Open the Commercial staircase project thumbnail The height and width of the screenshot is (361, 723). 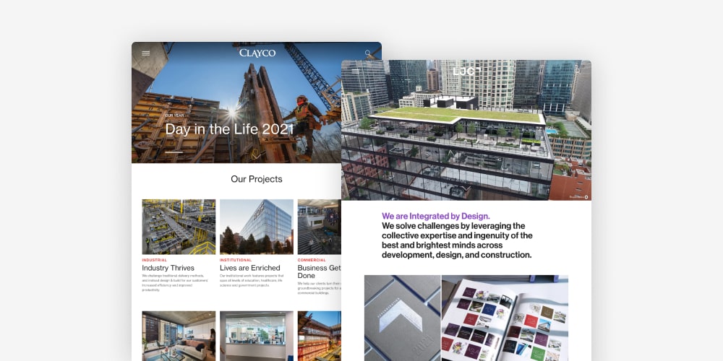(319, 227)
